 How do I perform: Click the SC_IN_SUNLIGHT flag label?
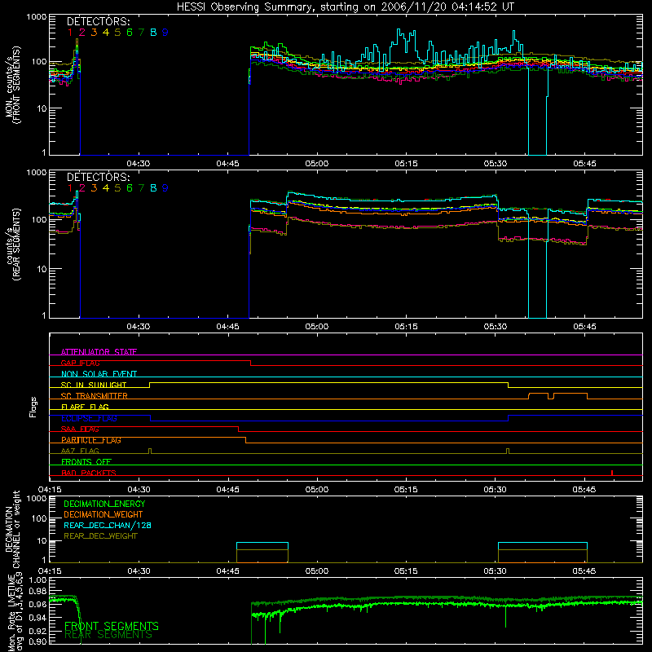(x=94, y=385)
